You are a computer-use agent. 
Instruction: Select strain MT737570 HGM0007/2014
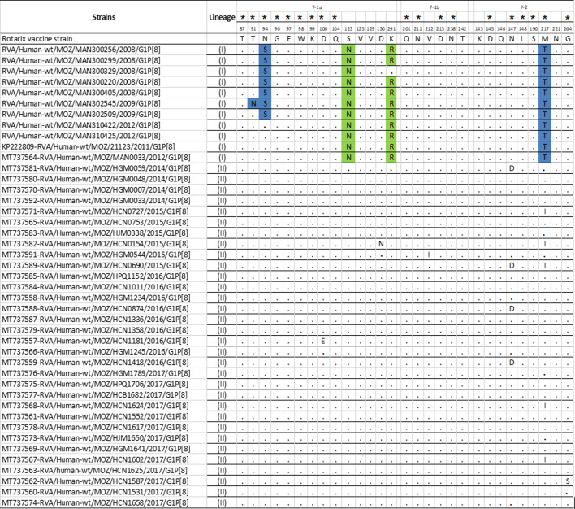point(96,190)
